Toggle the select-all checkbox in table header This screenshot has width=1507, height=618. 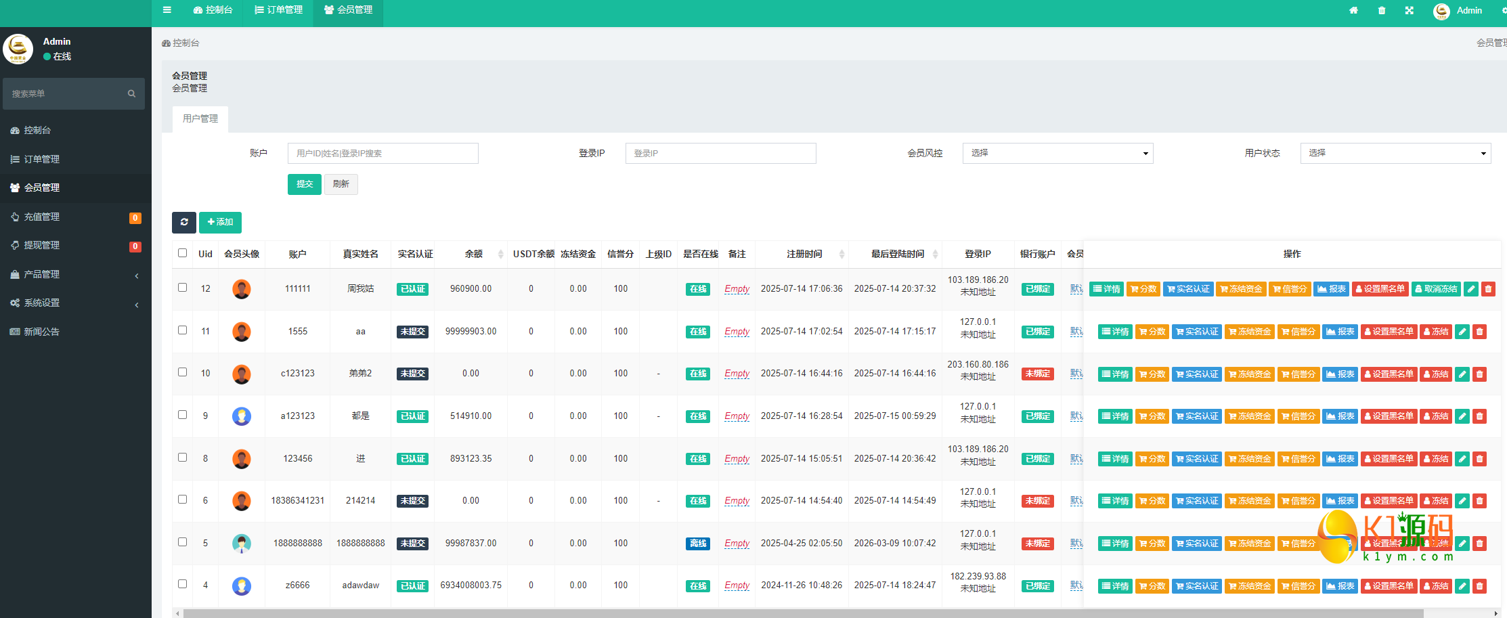coord(182,253)
